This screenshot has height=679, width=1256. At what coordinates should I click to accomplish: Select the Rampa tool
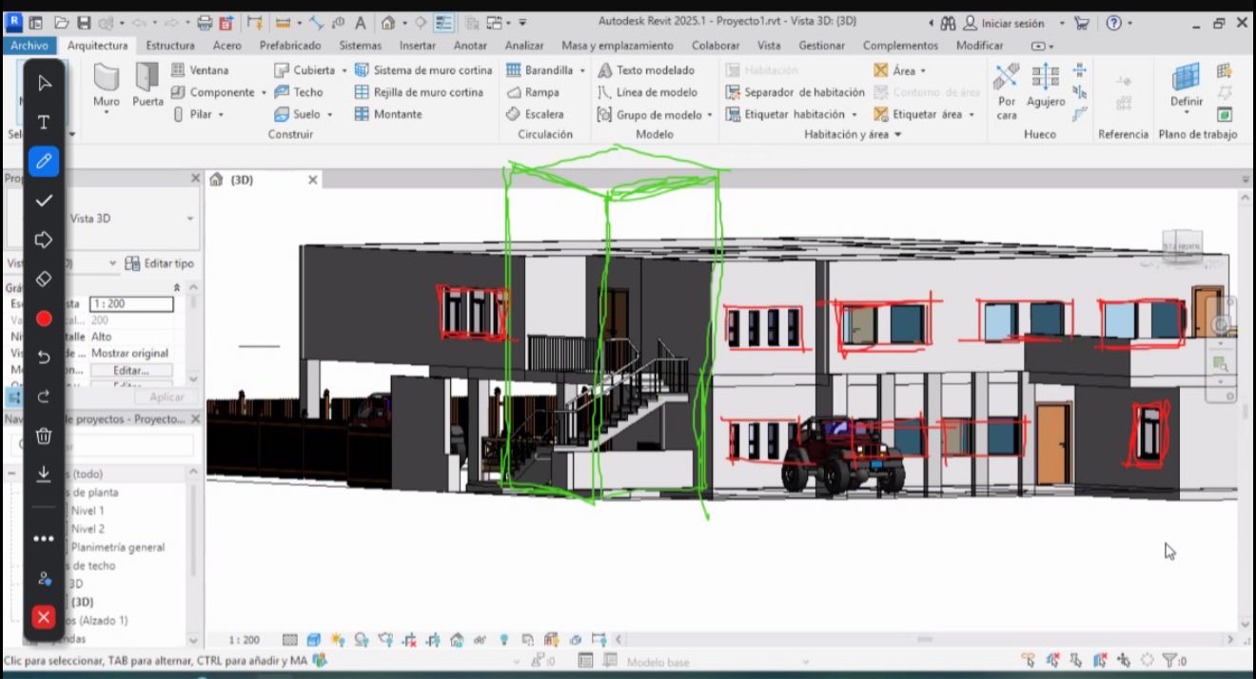[x=532, y=92]
